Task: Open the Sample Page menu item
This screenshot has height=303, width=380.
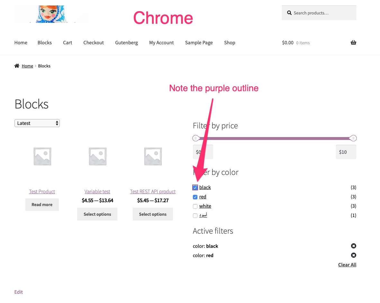Action: [199, 43]
